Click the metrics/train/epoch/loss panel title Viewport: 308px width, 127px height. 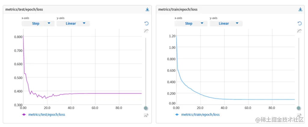(178, 9)
